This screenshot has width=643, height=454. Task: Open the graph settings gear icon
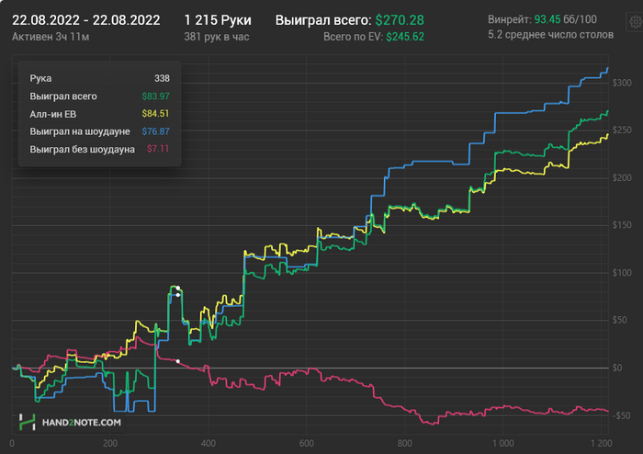[636, 21]
